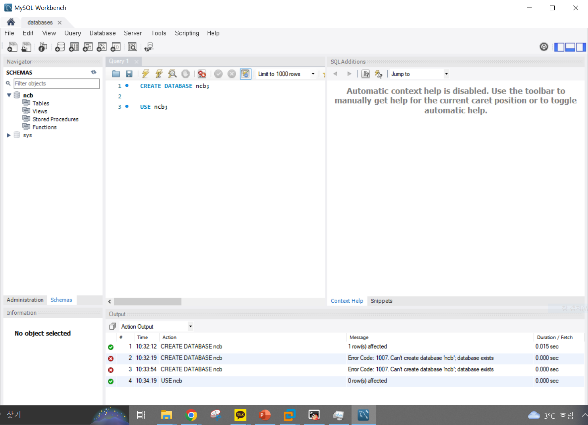The height and width of the screenshot is (425, 588).
Task: Search table data icon
Action: (x=132, y=47)
